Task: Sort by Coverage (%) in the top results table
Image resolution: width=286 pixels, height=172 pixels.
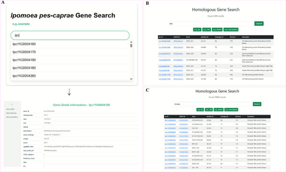Action: point(219,37)
